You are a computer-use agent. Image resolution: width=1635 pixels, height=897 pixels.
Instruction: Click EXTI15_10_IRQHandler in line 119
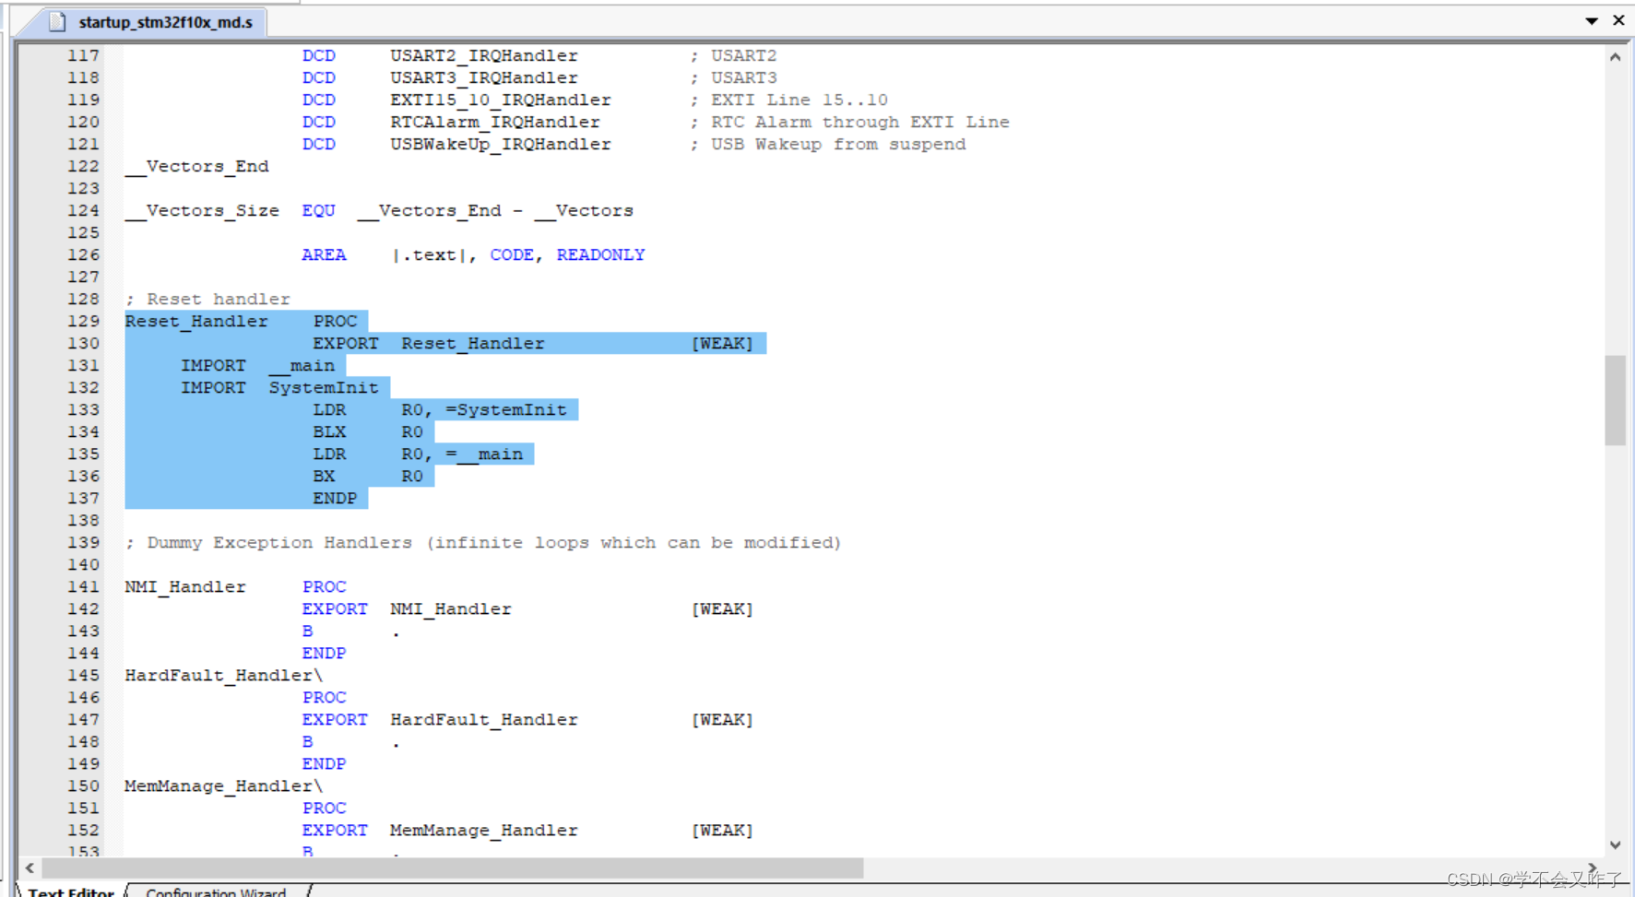click(501, 100)
